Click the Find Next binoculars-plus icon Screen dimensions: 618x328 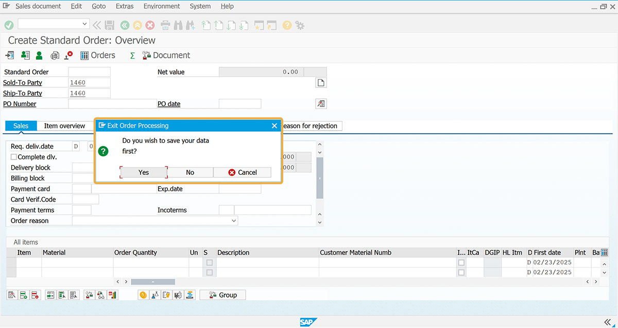pos(191,25)
